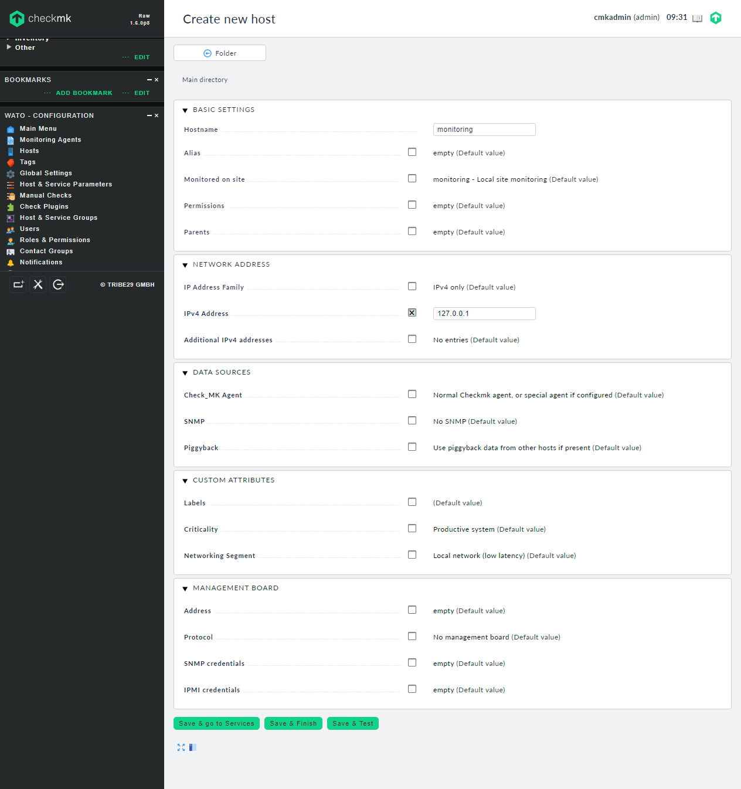The image size is (741, 789).
Task: Open sidebar settings tools icon
Action: 38,284
